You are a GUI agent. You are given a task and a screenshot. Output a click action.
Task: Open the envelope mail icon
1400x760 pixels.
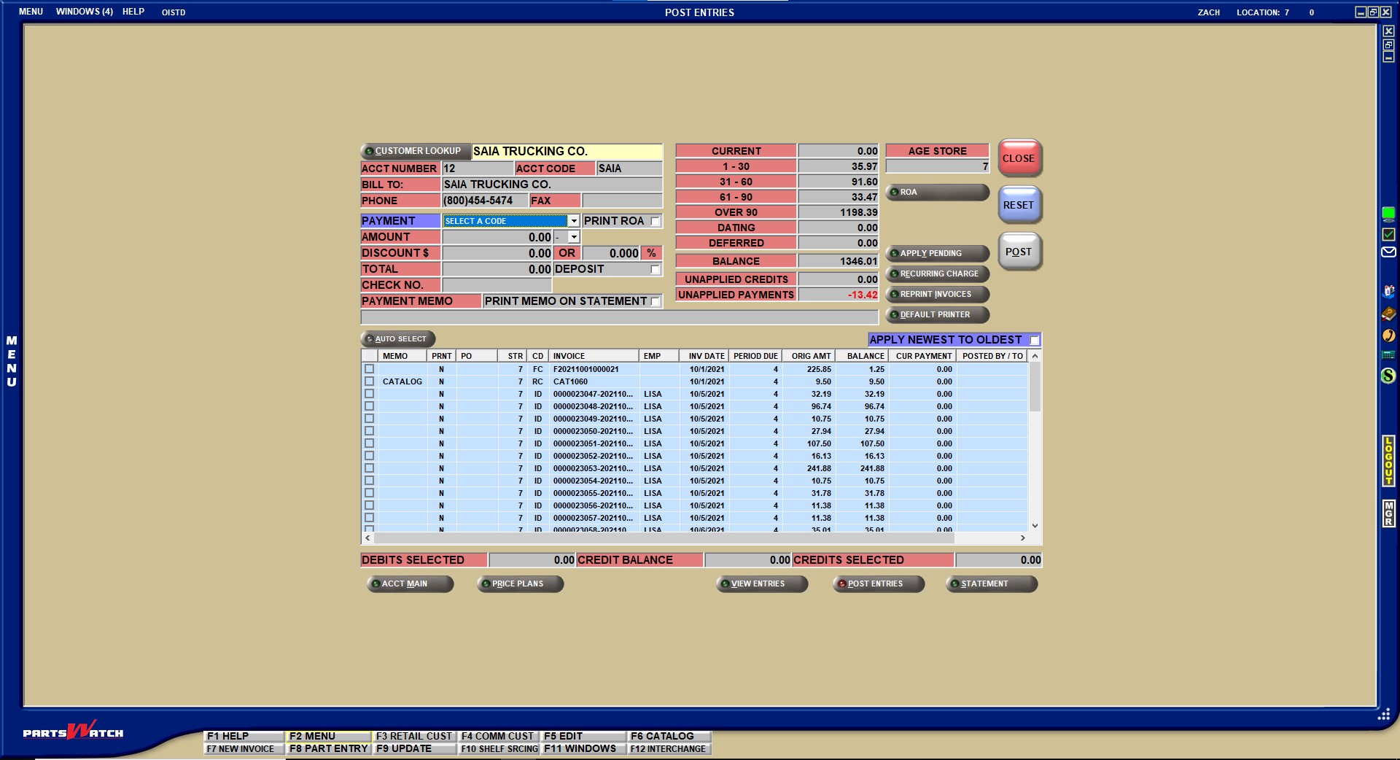coord(1388,252)
